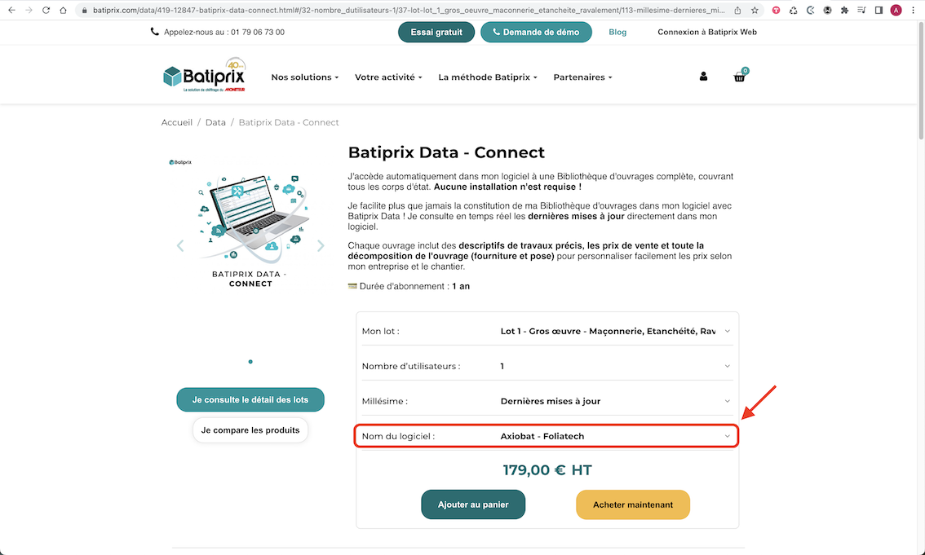The height and width of the screenshot is (555, 925).
Task: Bookmark this page with the star icon
Action: tap(755, 11)
